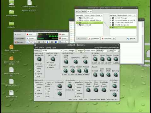Open Status in JACK control window
The width and height of the screenshot is (151, 113).
click(x=31, y=38)
